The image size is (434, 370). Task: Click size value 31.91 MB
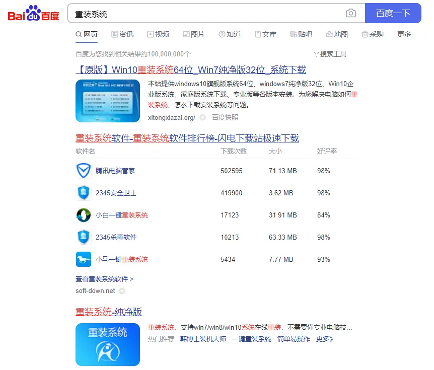[x=283, y=215]
